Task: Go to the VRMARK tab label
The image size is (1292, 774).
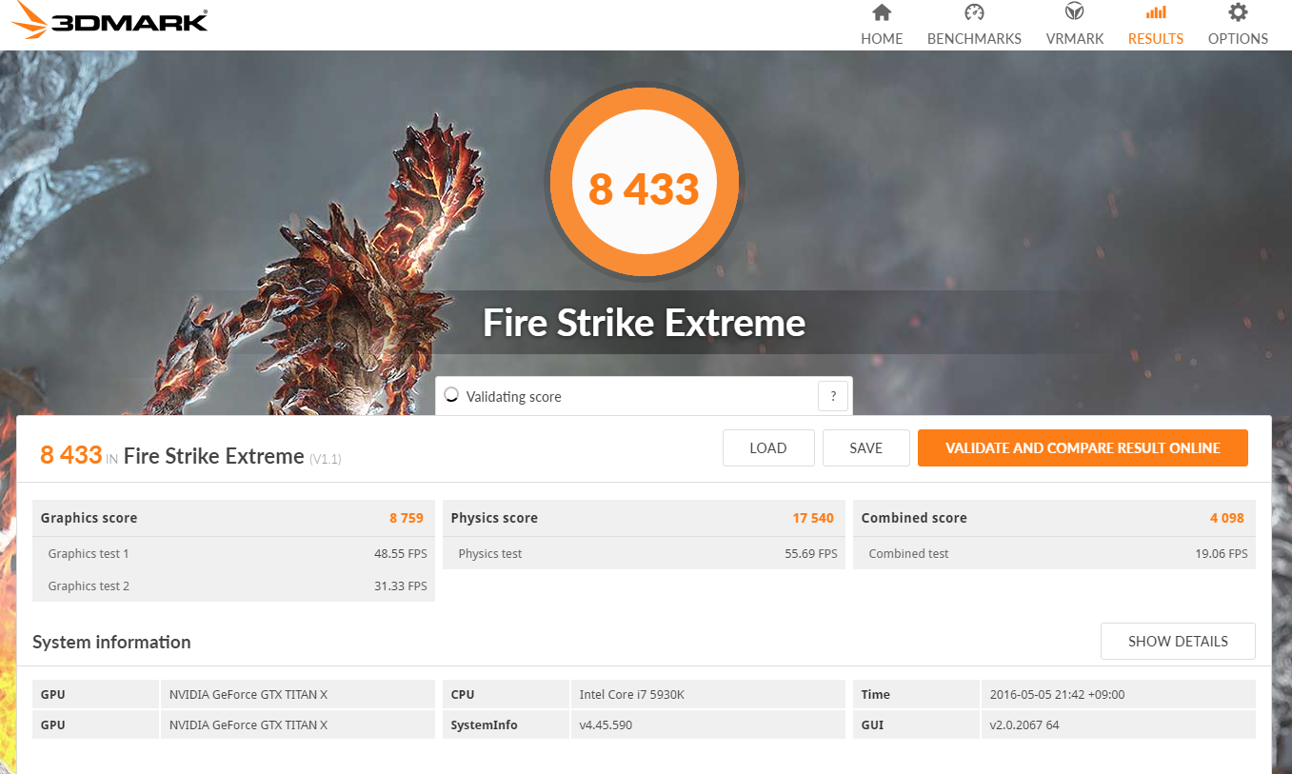Action: pyautogui.click(x=1075, y=39)
